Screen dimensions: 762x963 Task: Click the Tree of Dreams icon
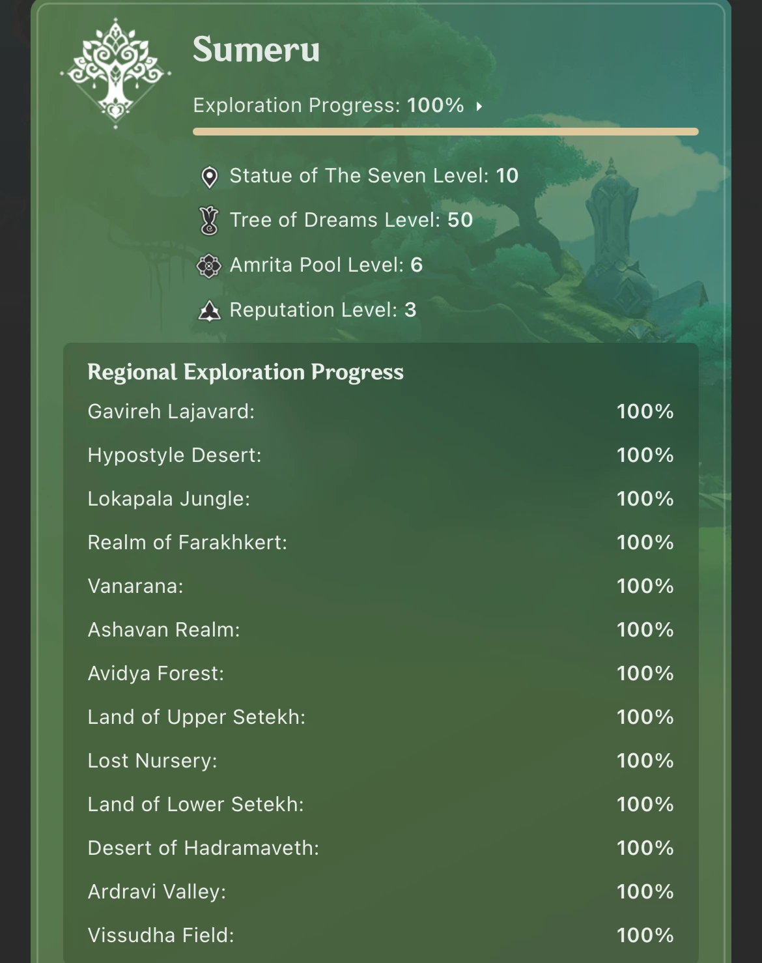208,221
